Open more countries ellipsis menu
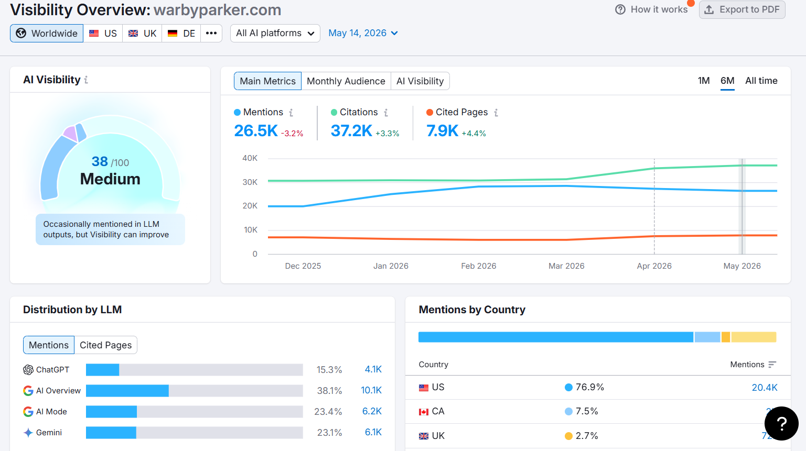The image size is (806, 451). [x=211, y=33]
